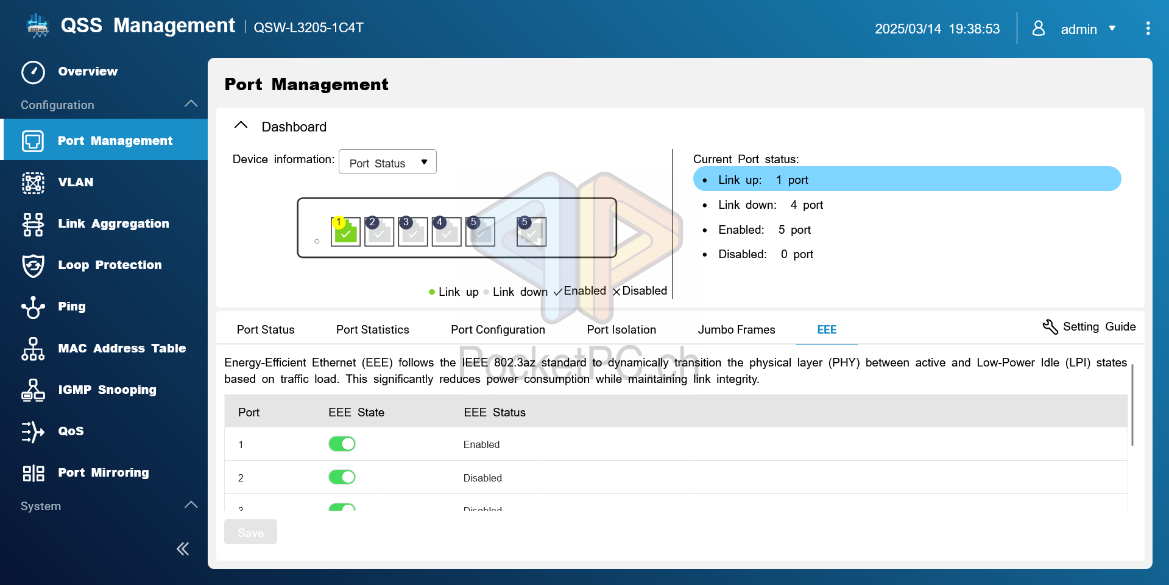Open the Port Status device information dropdown
The image size is (1169, 585).
tap(387, 163)
